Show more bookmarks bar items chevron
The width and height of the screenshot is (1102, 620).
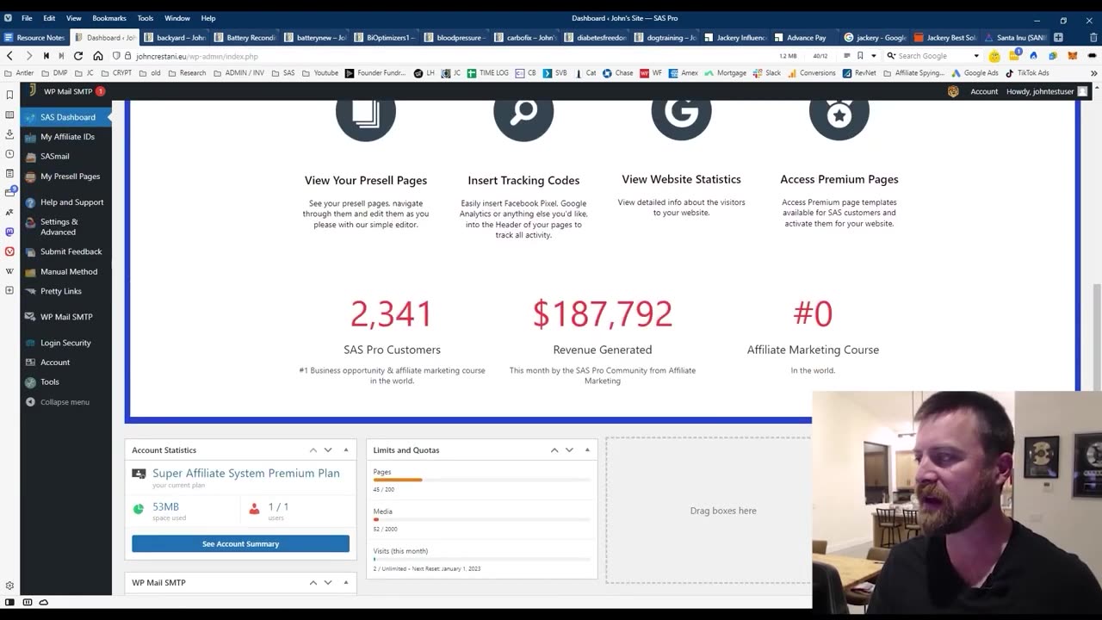1093,73
